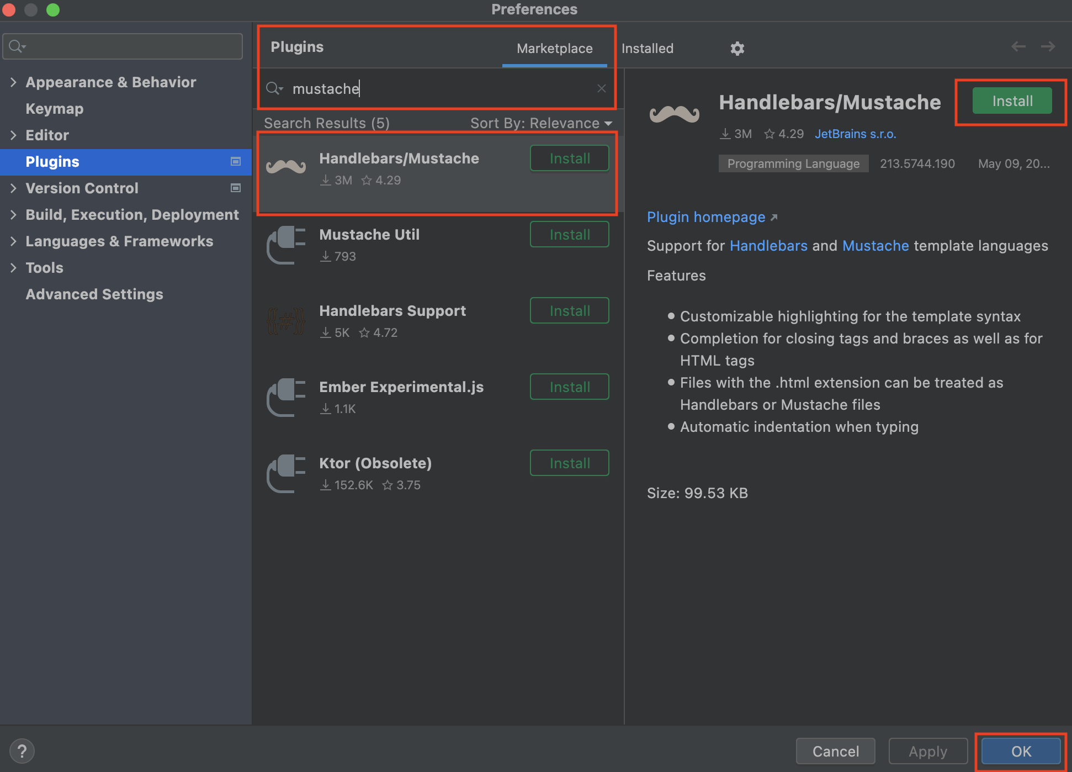Click the rating star in details pane
1072x772 pixels.
769,134
